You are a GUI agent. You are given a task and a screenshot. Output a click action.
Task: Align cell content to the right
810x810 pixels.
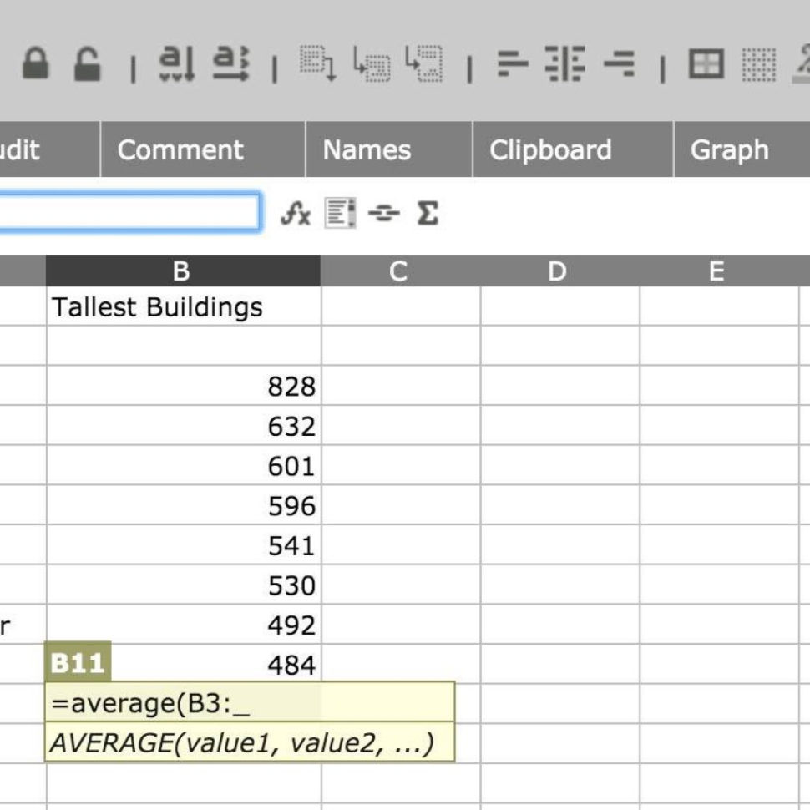(620, 64)
